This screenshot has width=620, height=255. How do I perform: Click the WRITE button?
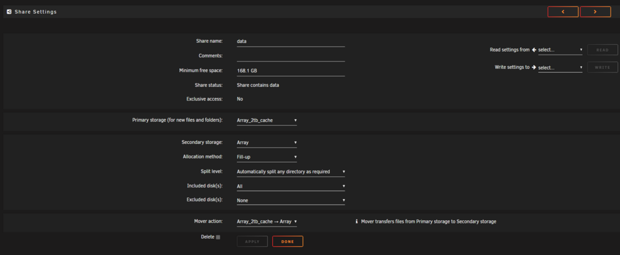603,67
